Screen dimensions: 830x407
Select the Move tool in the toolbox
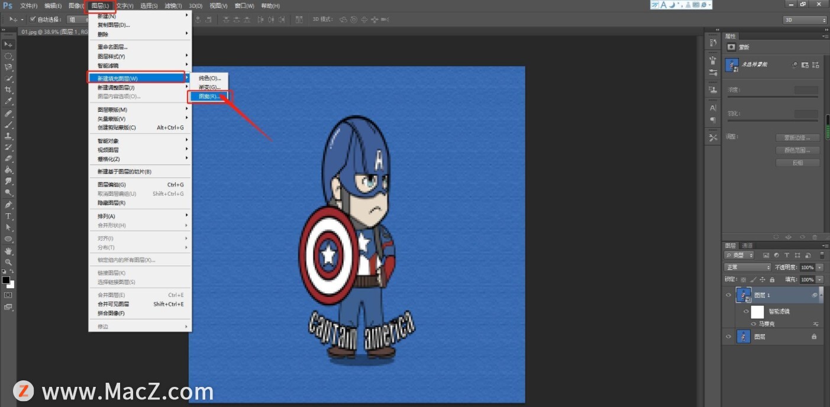8,44
